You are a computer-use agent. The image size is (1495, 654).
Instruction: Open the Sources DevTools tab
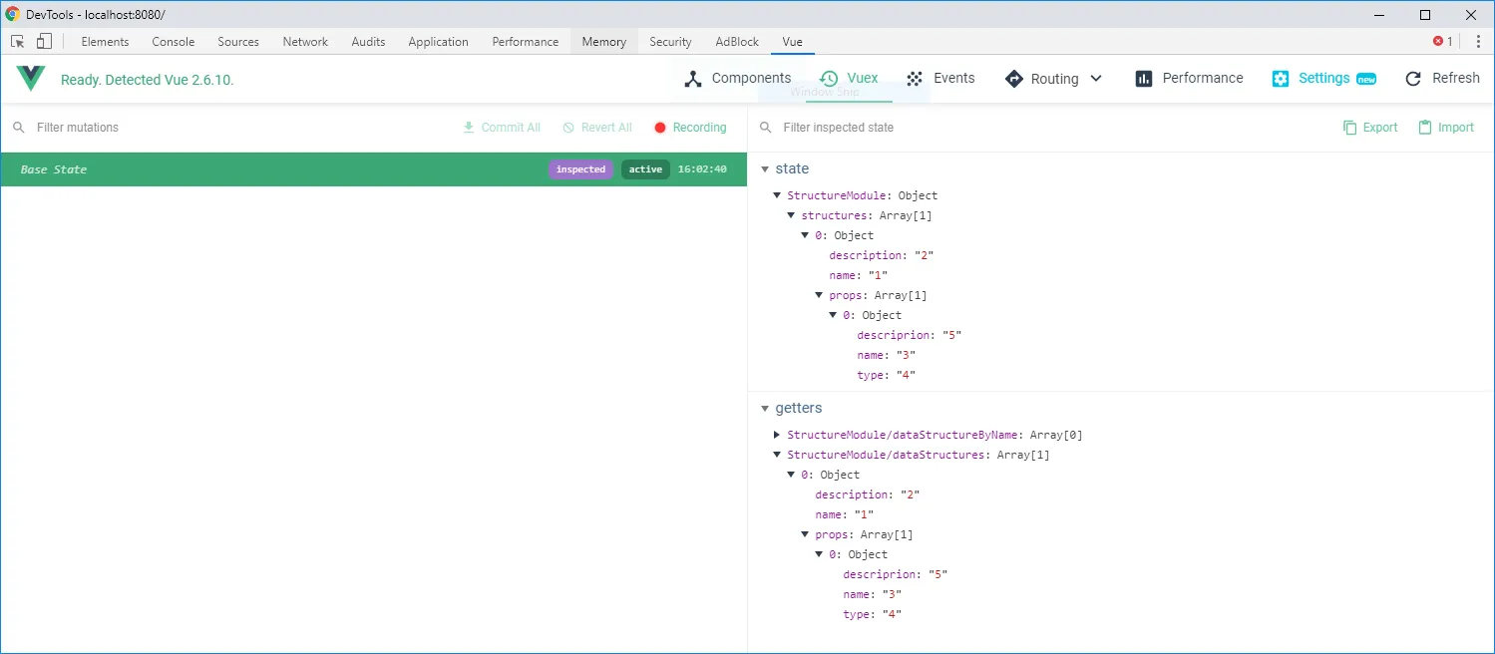238,42
